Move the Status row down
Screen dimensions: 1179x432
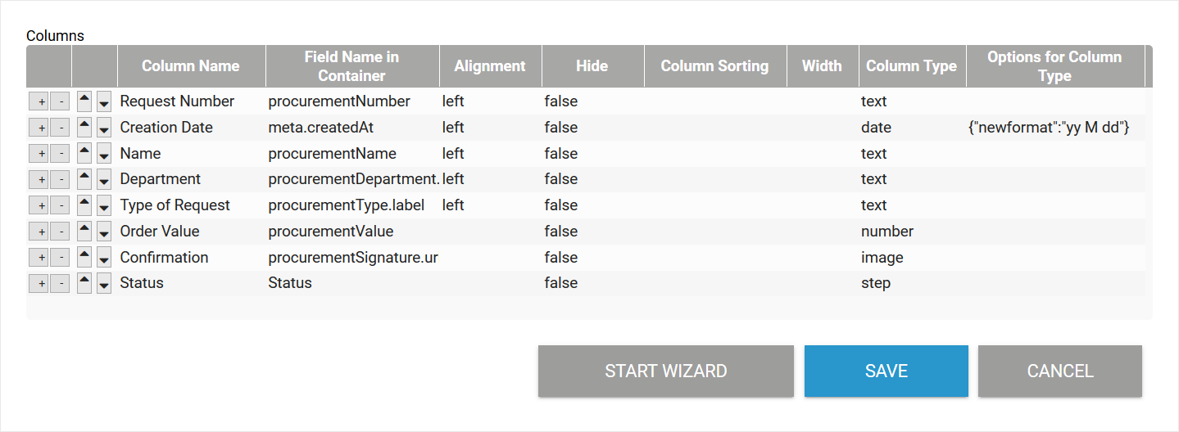[104, 285]
